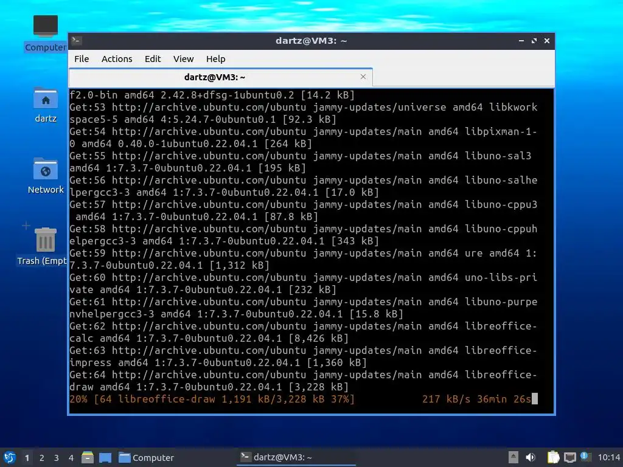This screenshot has width=623, height=467.
Task: Click the apt download progress line
Action: [304, 399]
